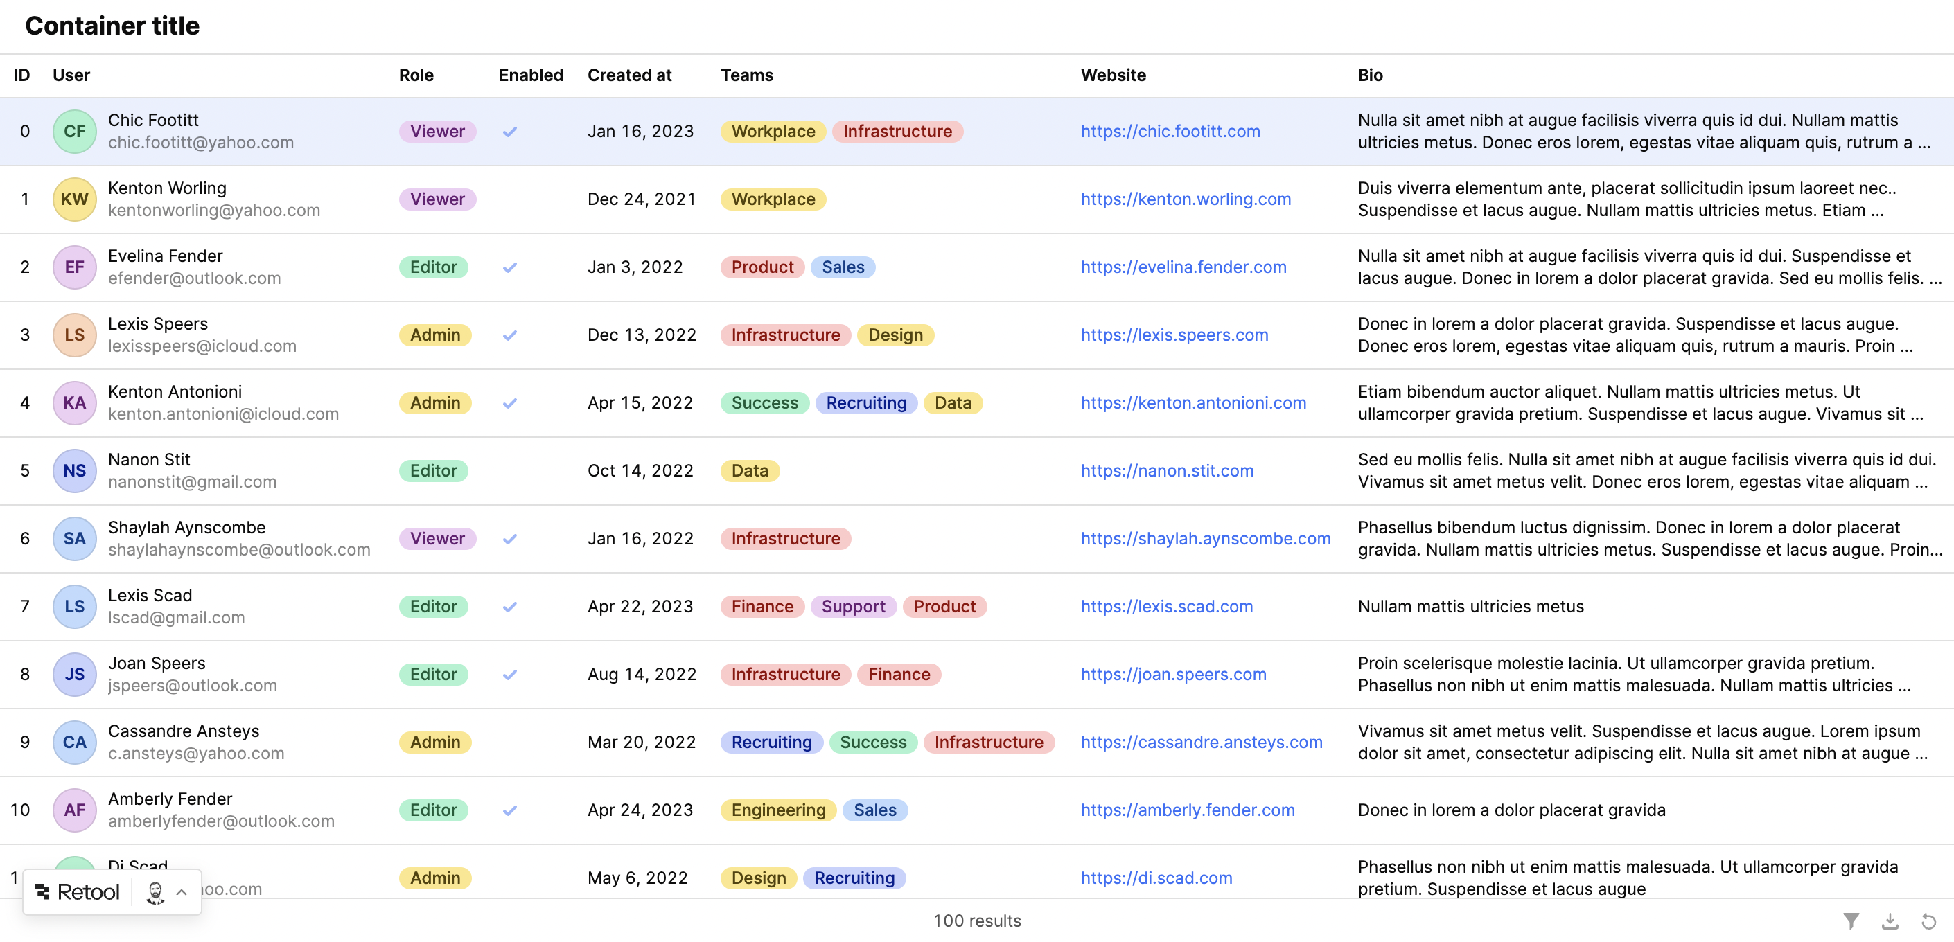Image resolution: width=1954 pixels, height=942 pixels.
Task: Open the table filter funnel icon
Action: click(x=1851, y=921)
